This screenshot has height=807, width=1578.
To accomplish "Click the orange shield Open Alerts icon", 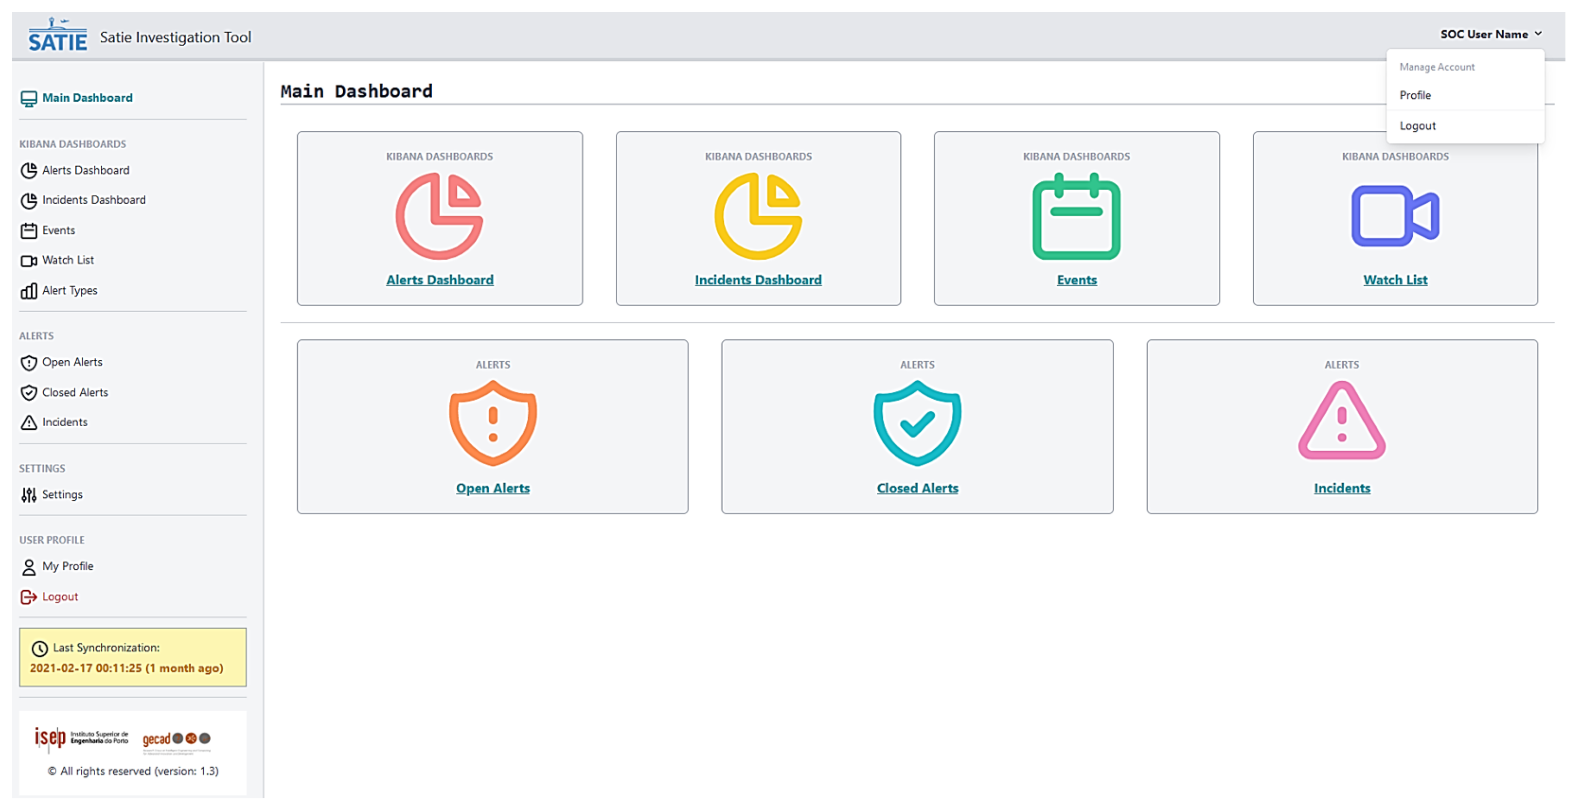I will click(x=493, y=423).
